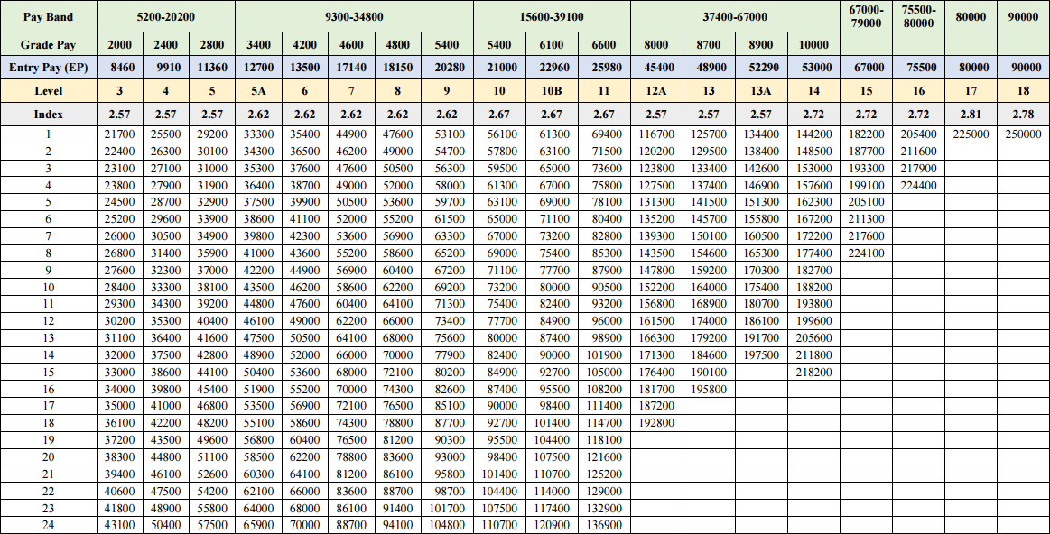Click the 125700 cell under level 13

[709, 133]
